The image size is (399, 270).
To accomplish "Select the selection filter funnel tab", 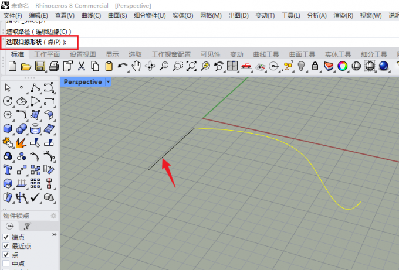I will (x=27, y=226).
